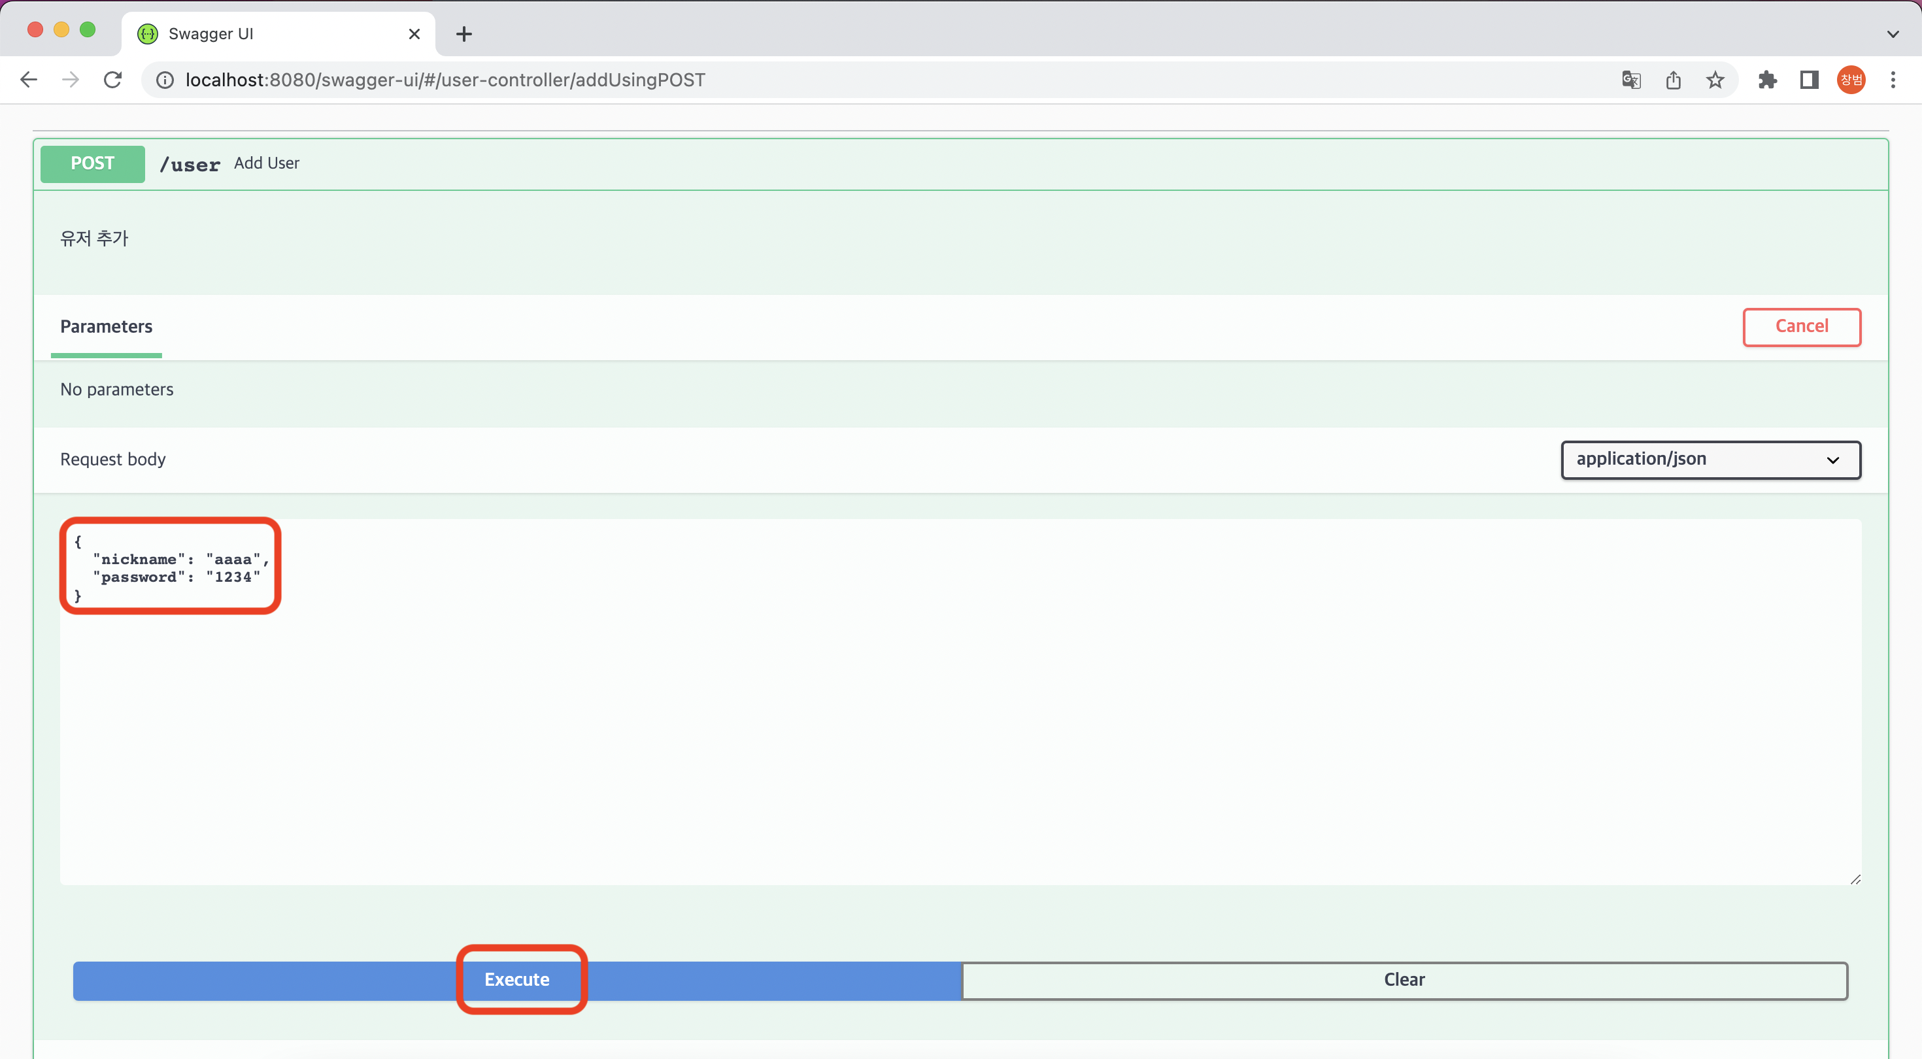Open the Chrome profile avatar

[1851, 80]
